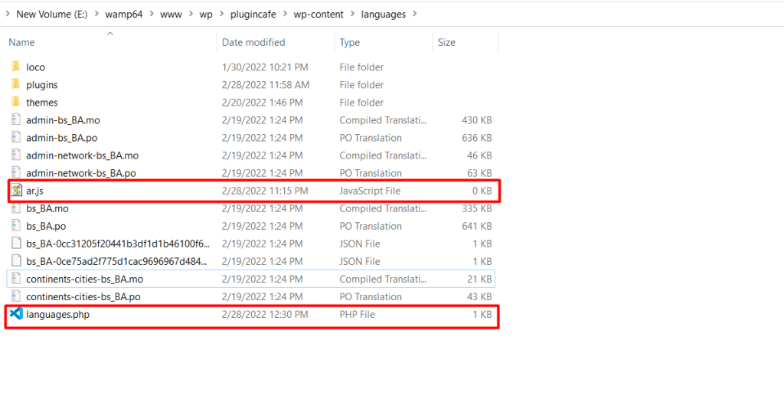Click the 2/20/2022 1:46 PM date
The width and height of the screenshot is (784, 412).
coord(263,103)
